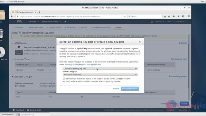Open the 'Choose an existing key pair' dropdown
The width and height of the screenshot is (206, 116).
point(100,69)
